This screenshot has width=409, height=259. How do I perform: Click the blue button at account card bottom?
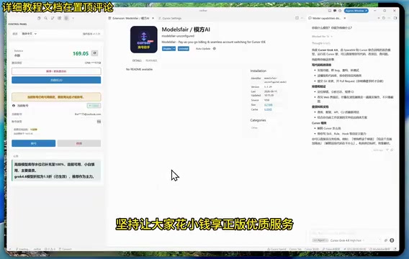33,143
